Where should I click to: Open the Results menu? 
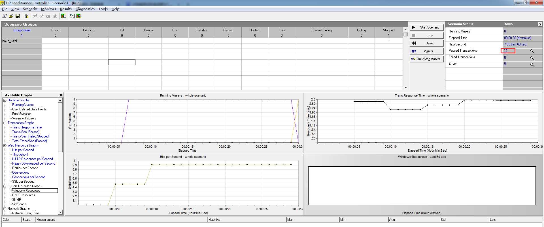66,9
